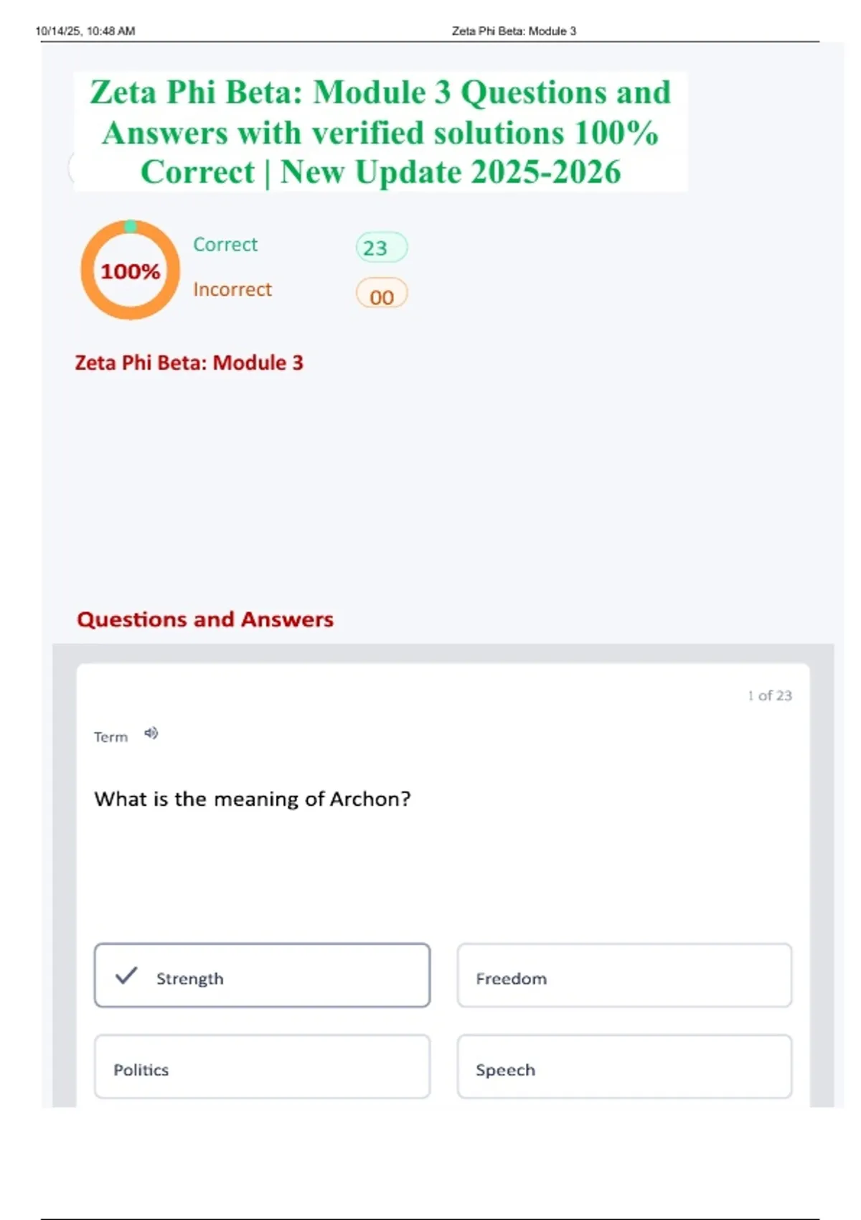Click the Incorrect label
Screen dimensions: 861x1220
pos(232,290)
